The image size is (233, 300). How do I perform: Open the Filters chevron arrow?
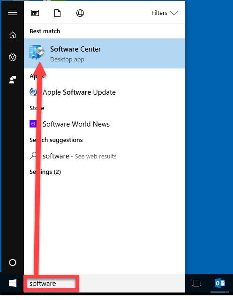[174, 13]
